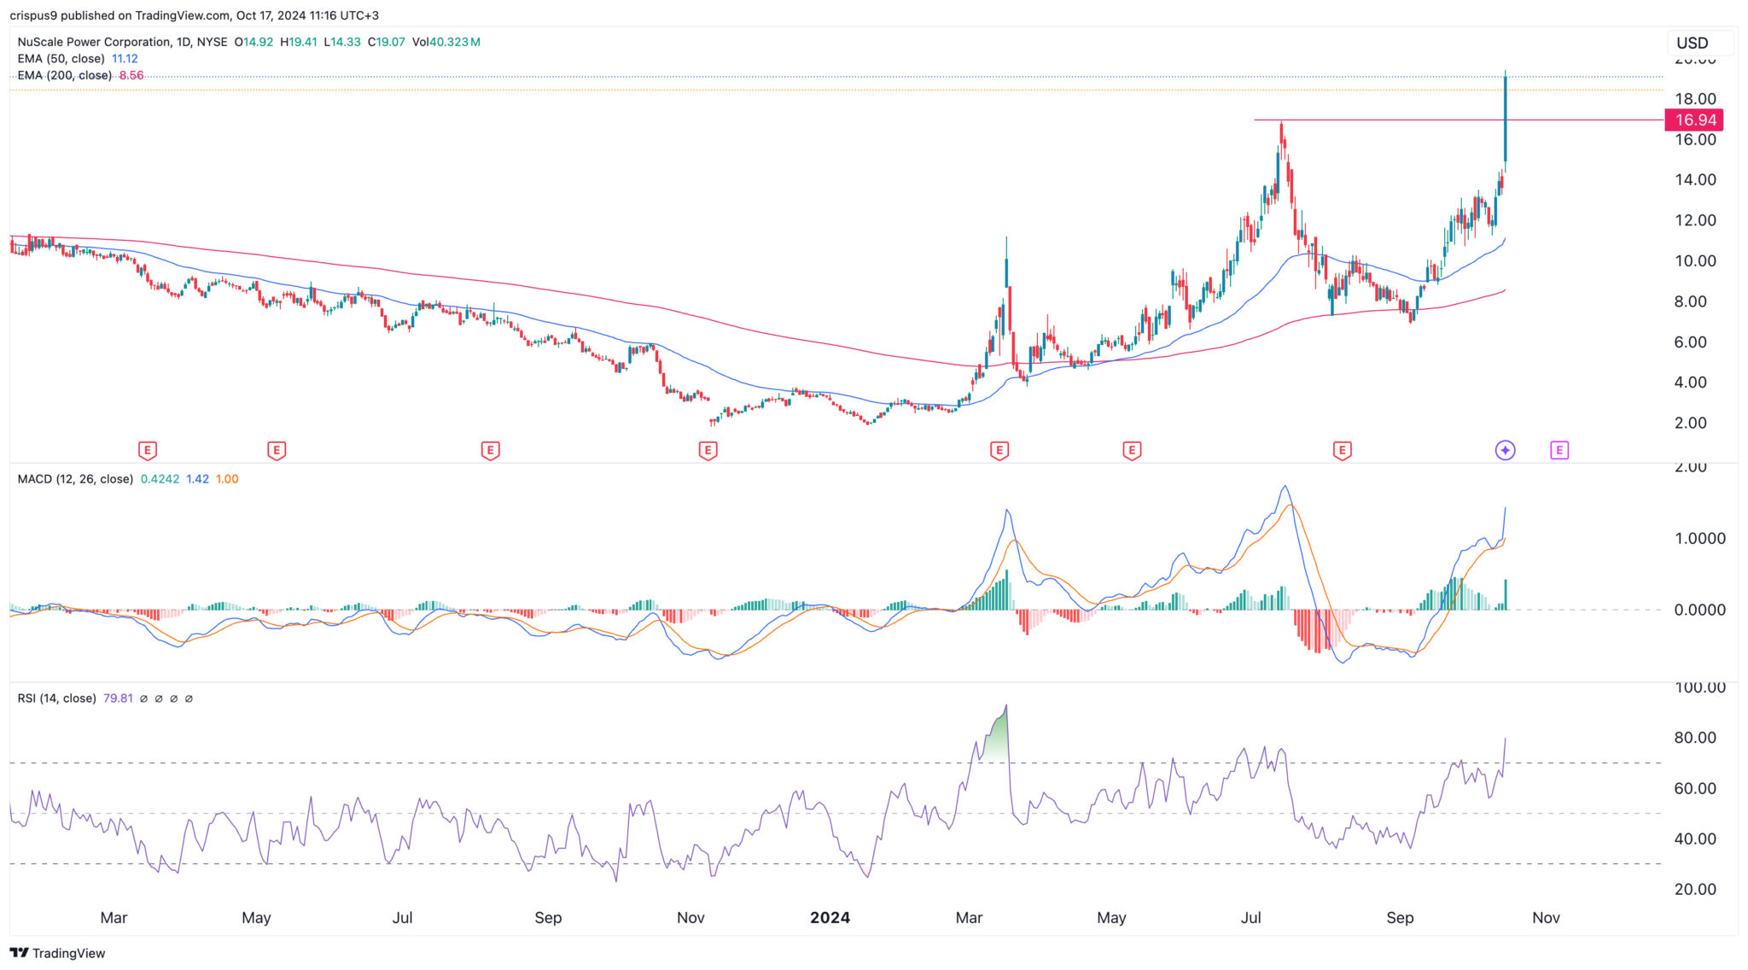1748x970 pixels.
Task: Click the TradingView logo at the bottom left
Action: (x=58, y=953)
